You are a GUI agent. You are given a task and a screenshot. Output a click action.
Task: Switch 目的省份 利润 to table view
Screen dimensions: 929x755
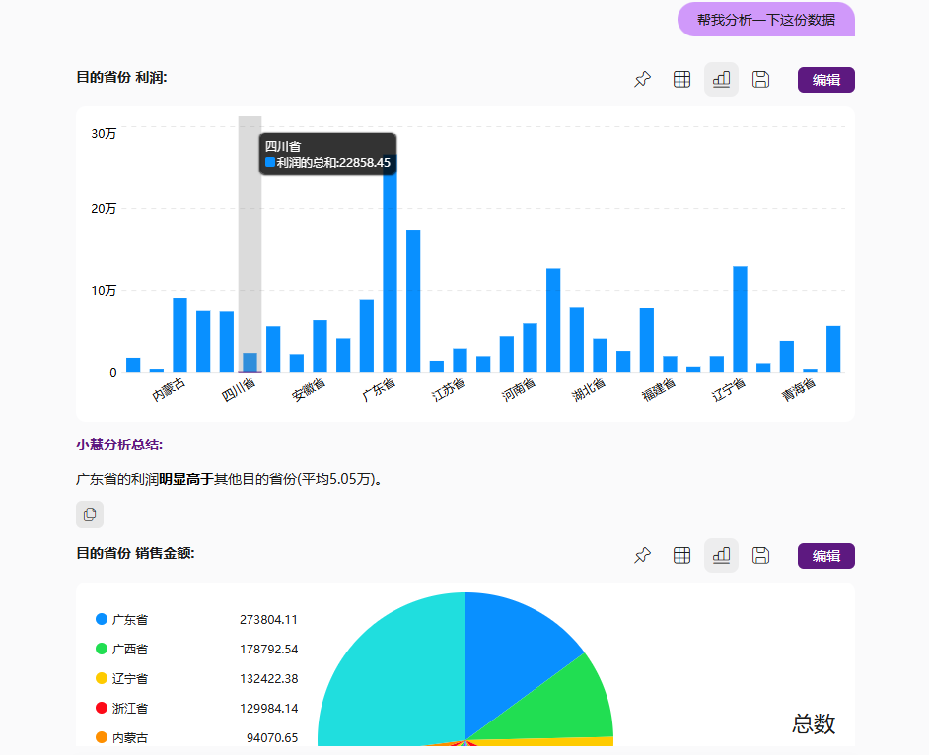coord(681,80)
